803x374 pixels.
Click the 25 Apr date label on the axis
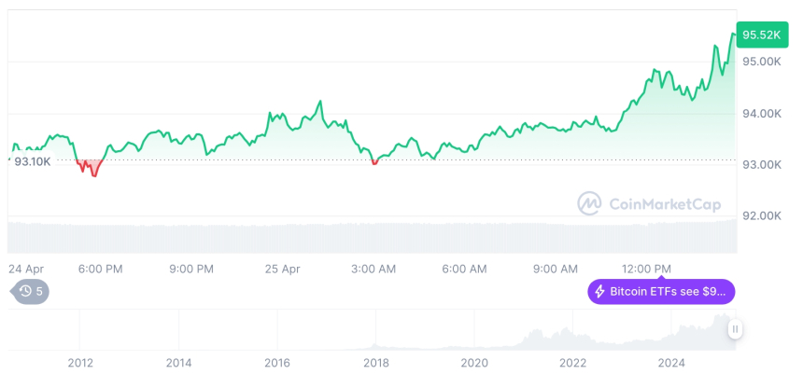click(282, 269)
